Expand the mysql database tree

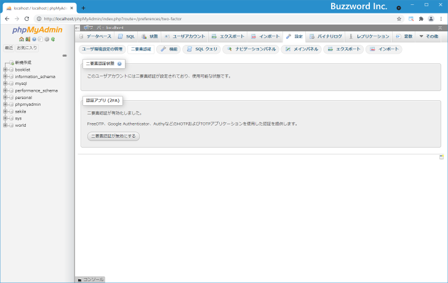click(x=5, y=84)
